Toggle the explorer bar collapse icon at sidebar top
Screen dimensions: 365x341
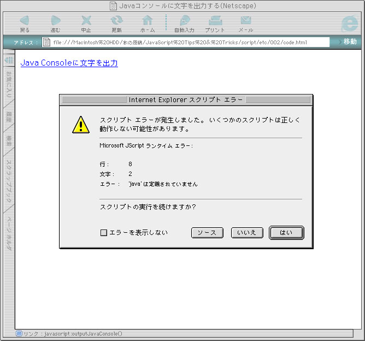(x=9, y=60)
